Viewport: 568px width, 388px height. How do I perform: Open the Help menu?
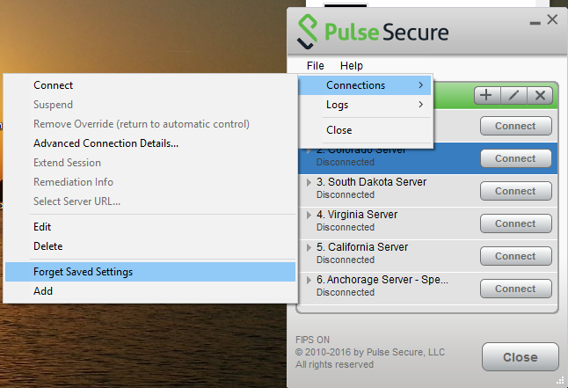coord(352,66)
